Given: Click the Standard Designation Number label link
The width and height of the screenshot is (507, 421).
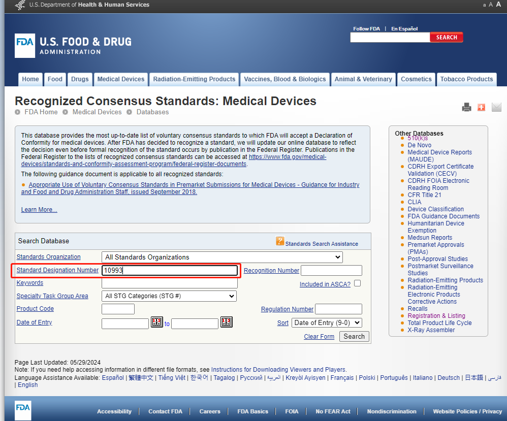Looking at the screenshot, I should click(x=57, y=270).
